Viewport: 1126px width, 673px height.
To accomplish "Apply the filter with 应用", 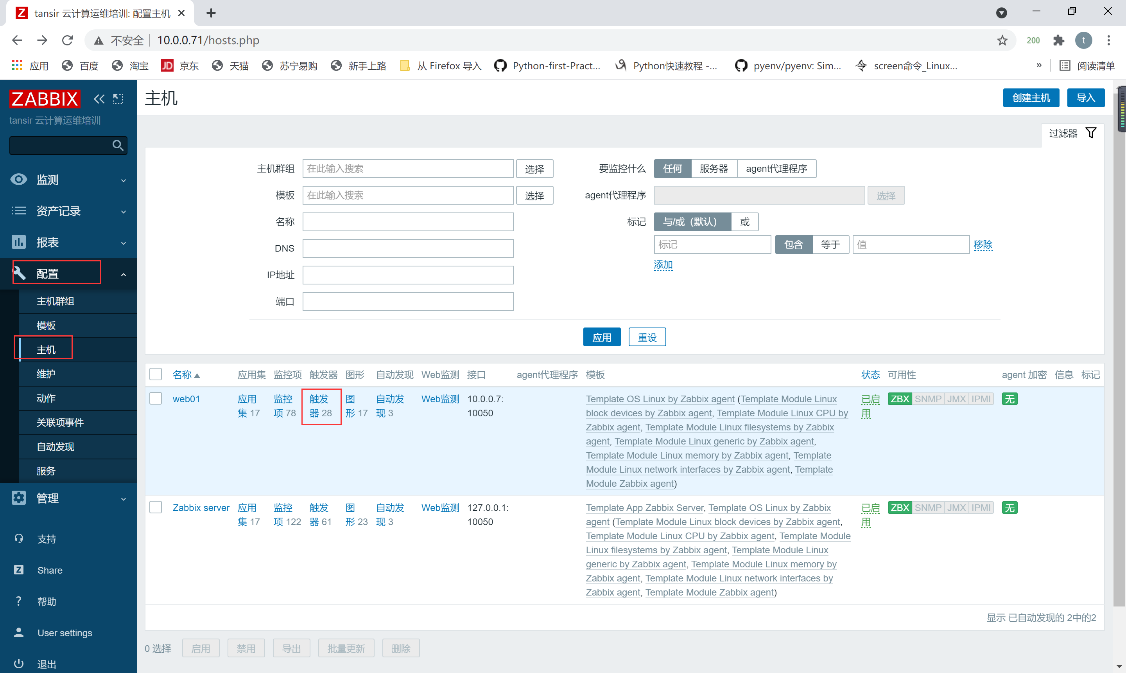I will pos(602,337).
